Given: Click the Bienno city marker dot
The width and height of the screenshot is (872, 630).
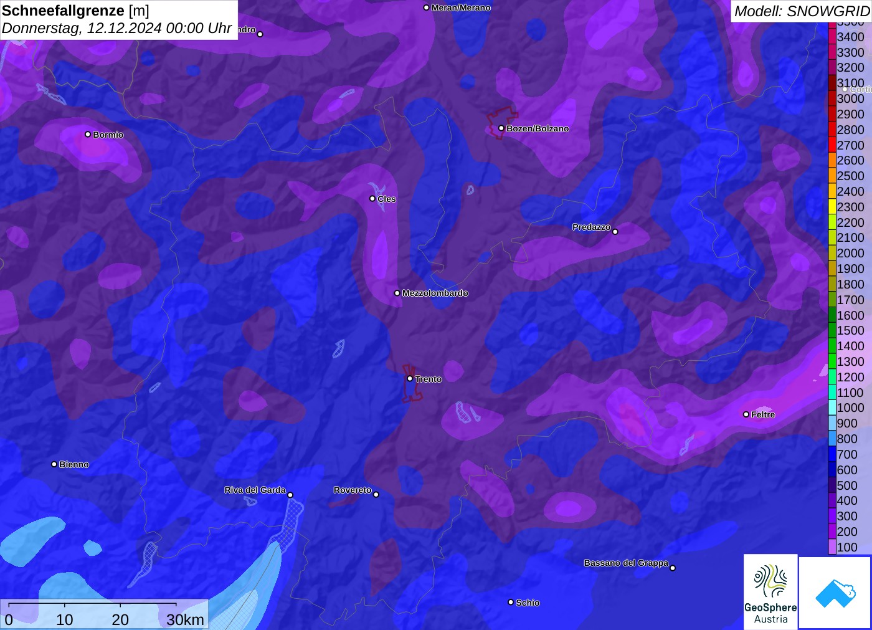Looking at the screenshot, I should tap(54, 464).
